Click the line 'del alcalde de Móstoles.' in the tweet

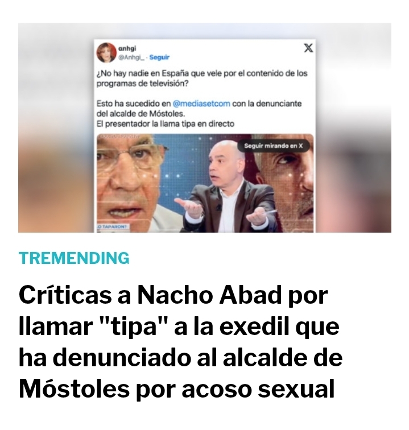coord(141,114)
